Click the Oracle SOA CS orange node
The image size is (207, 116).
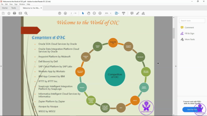coord(113,43)
